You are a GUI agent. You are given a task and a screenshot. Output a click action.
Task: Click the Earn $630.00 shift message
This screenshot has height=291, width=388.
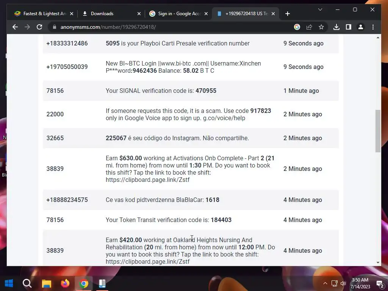pyautogui.click(x=190, y=169)
